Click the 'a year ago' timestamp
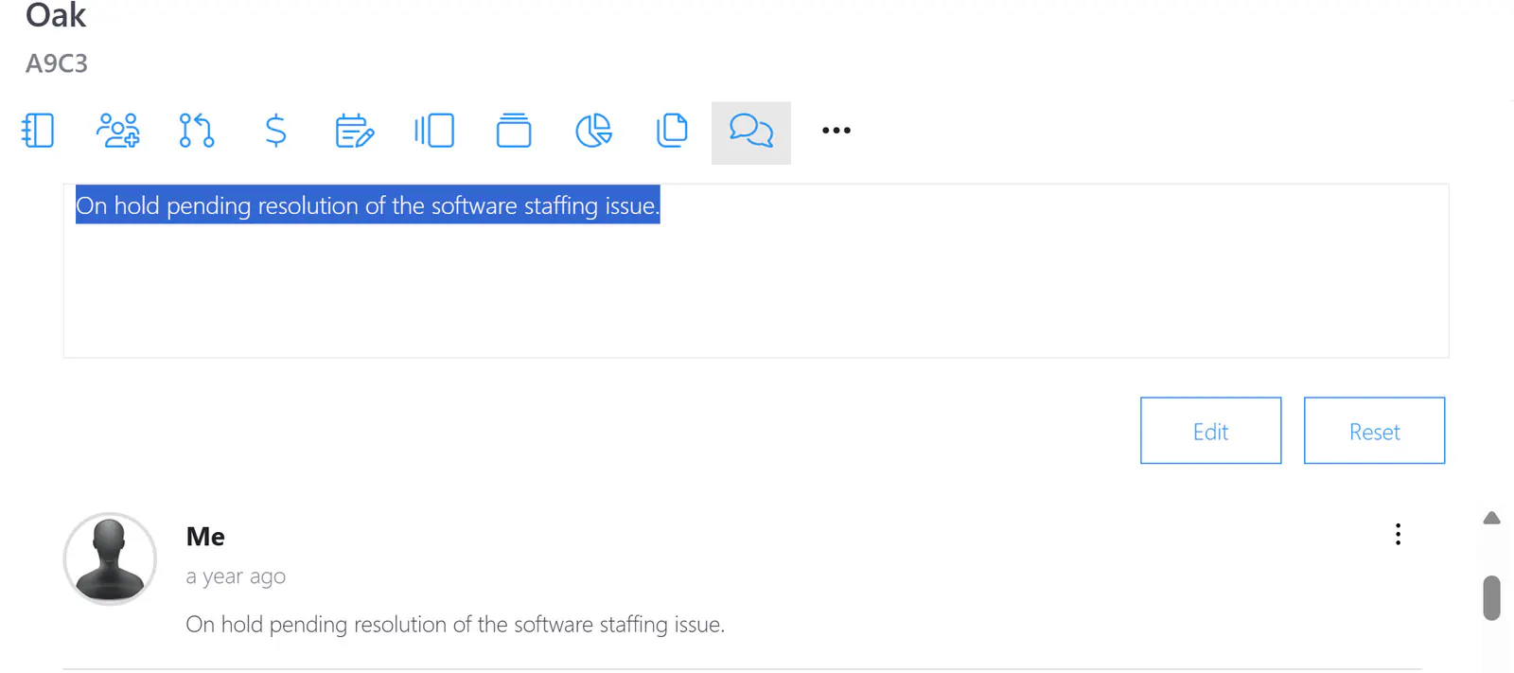The height and width of the screenshot is (673, 1514). tap(236, 576)
